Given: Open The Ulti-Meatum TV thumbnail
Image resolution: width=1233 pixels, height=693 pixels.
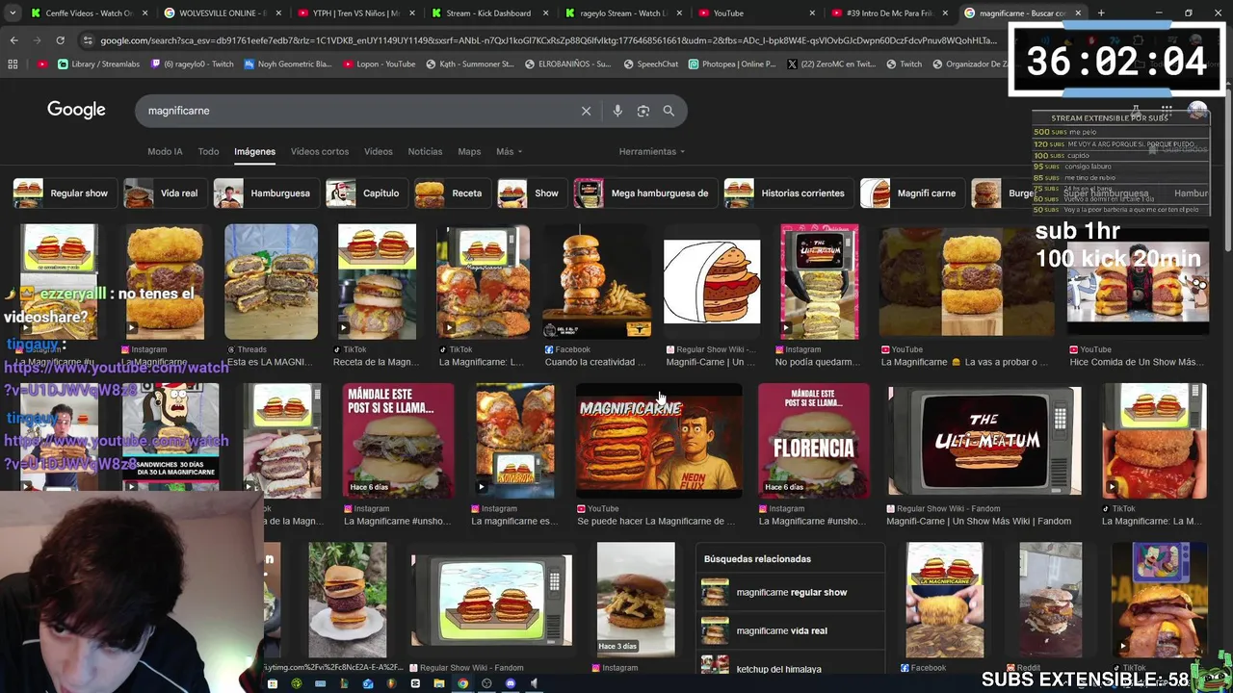Looking at the screenshot, I should click(984, 441).
